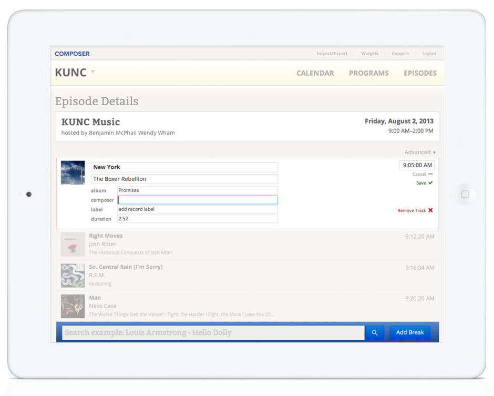Click the New York album artwork

(73, 172)
